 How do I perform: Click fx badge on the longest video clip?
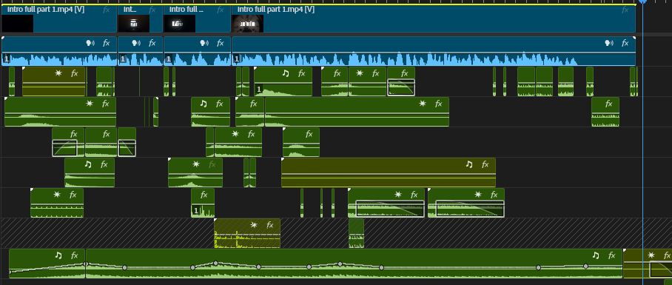pyautogui.click(x=625, y=10)
